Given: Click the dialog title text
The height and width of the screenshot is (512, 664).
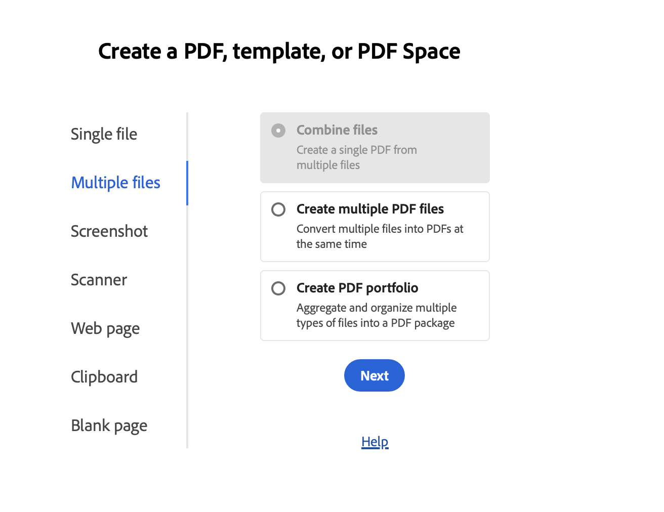Looking at the screenshot, I should coord(279,51).
